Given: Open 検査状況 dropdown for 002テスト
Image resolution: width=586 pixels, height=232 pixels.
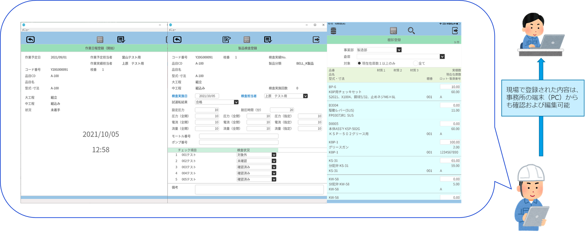Looking at the screenshot, I should (274, 161).
